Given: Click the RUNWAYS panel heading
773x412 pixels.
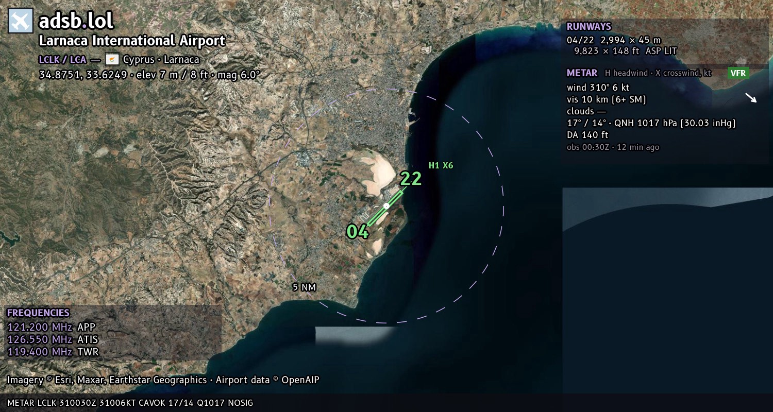Looking at the screenshot, I should (x=589, y=27).
